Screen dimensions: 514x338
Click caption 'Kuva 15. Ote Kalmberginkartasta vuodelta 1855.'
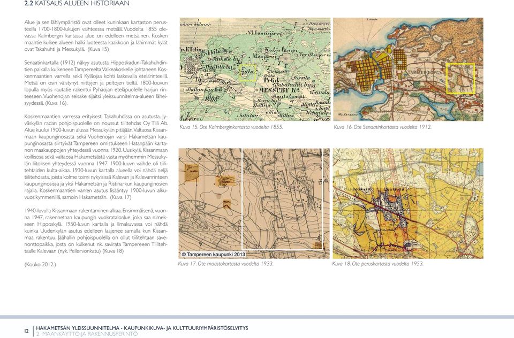tap(231, 127)
